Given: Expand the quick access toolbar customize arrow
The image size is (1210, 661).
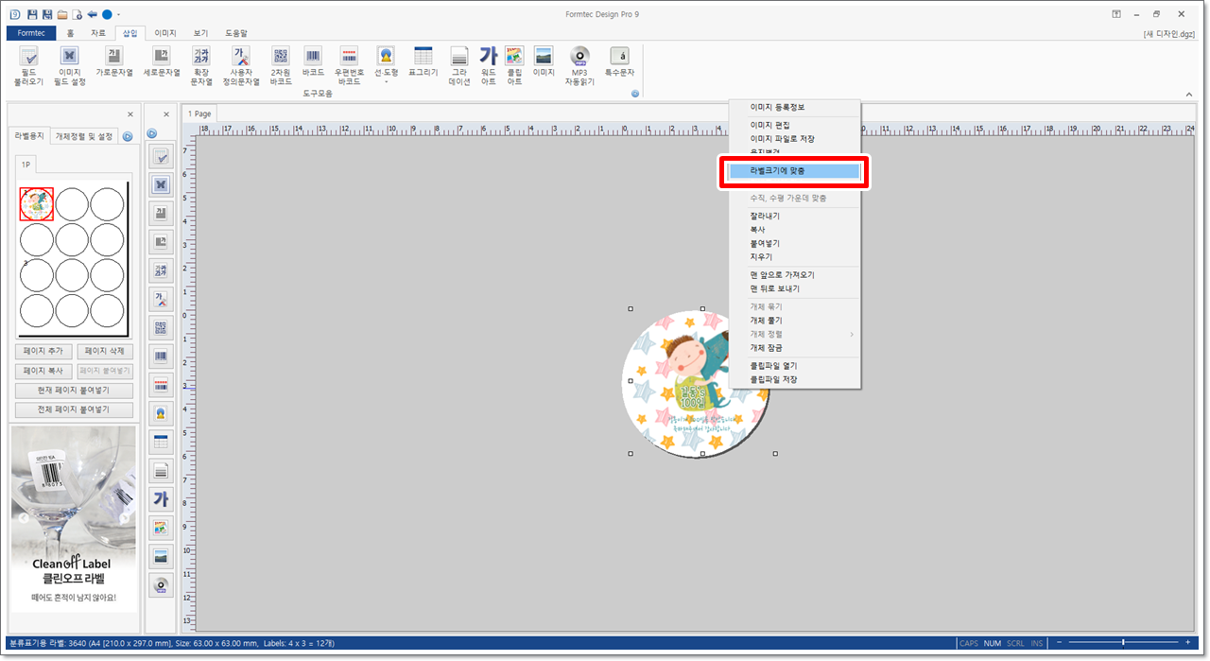Looking at the screenshot, I should pyautogui.click(x=119, y=14).
